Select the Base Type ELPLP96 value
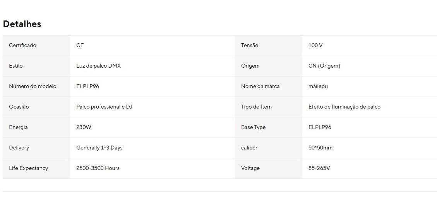 coord(320,127)
